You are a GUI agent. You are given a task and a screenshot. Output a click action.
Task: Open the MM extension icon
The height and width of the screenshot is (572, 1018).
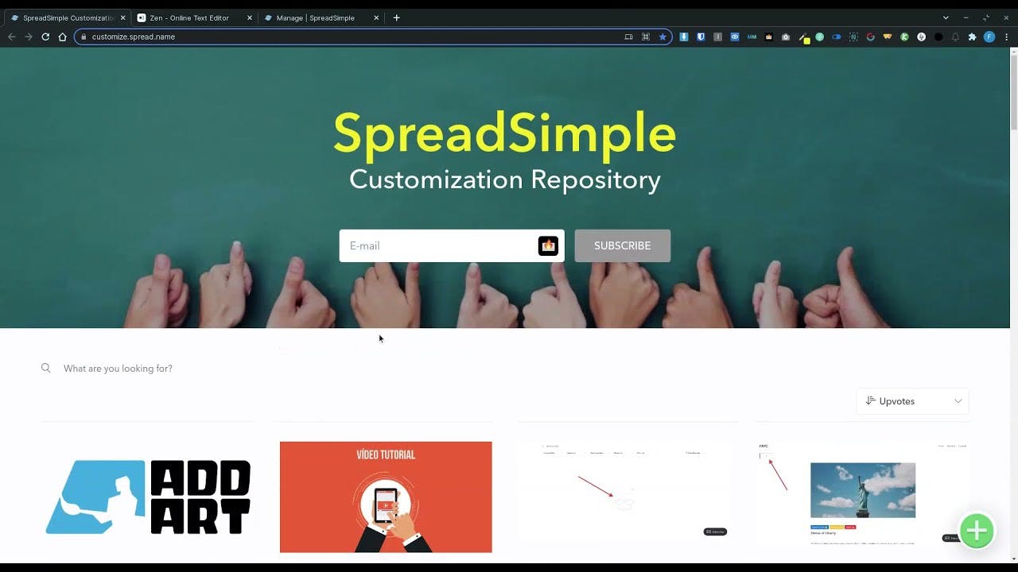[x=752, y=37]
